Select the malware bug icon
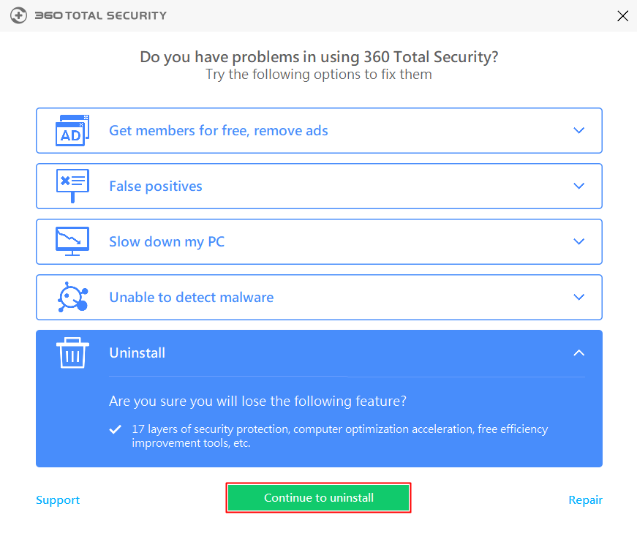The width and height of the screenshot is (637, 539). (72, 297)
